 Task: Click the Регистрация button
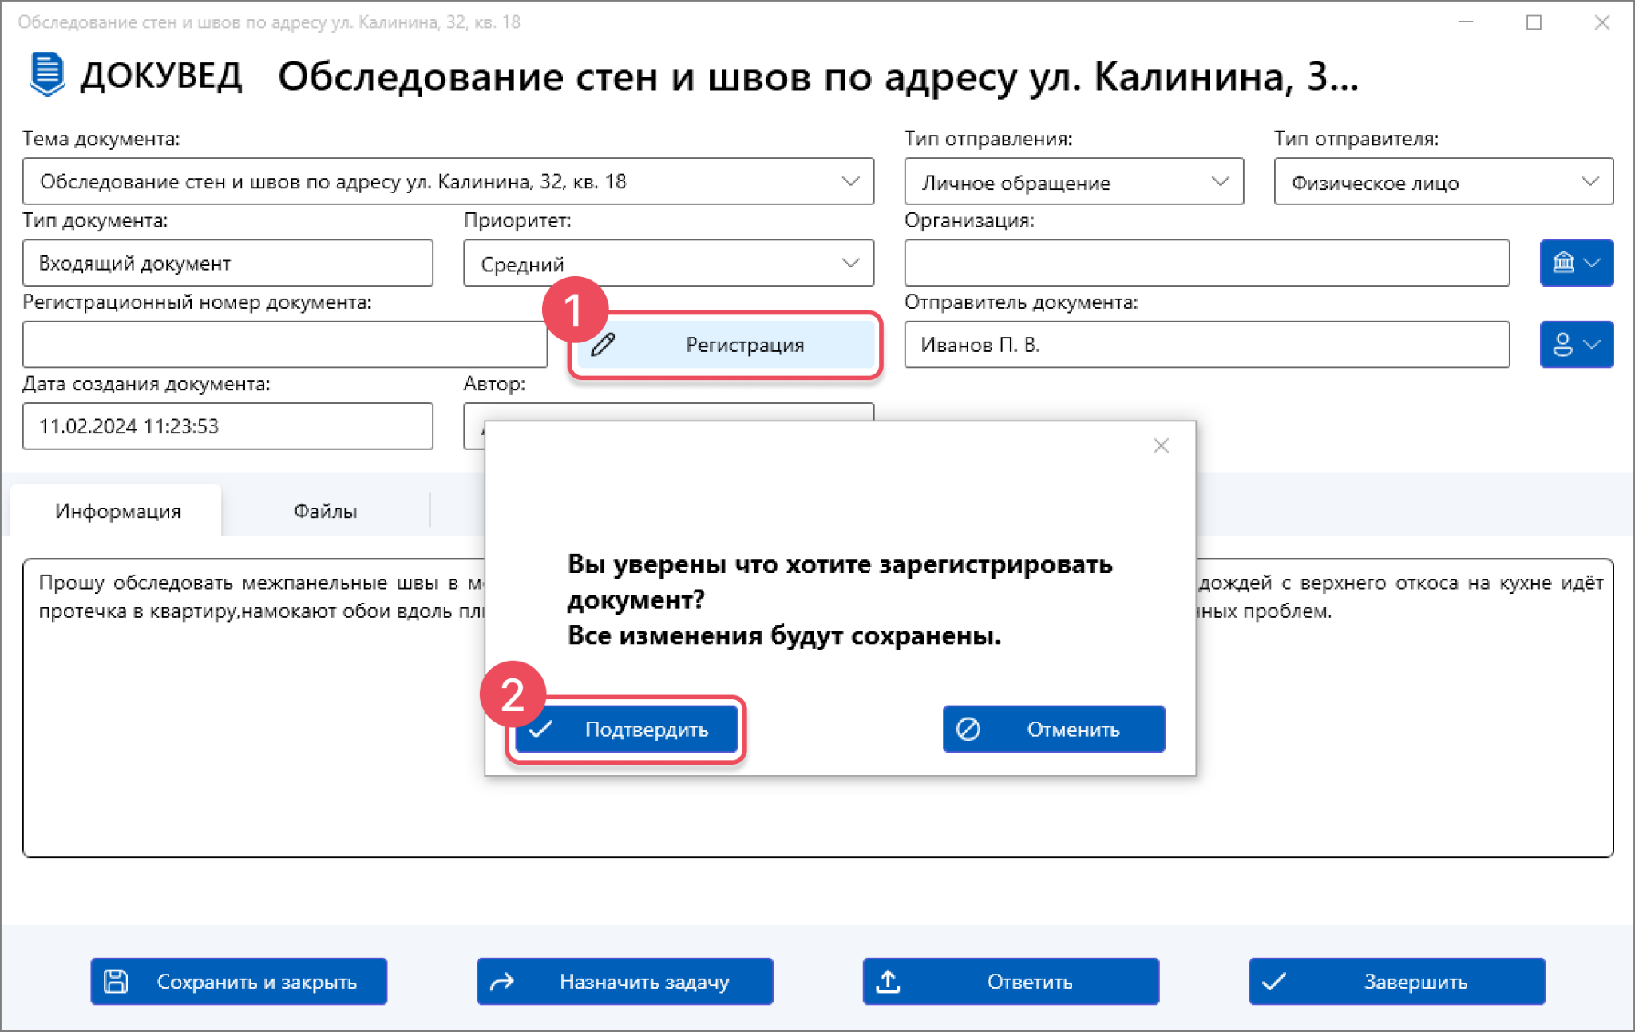pyautogui.click(x=726, y=345)
